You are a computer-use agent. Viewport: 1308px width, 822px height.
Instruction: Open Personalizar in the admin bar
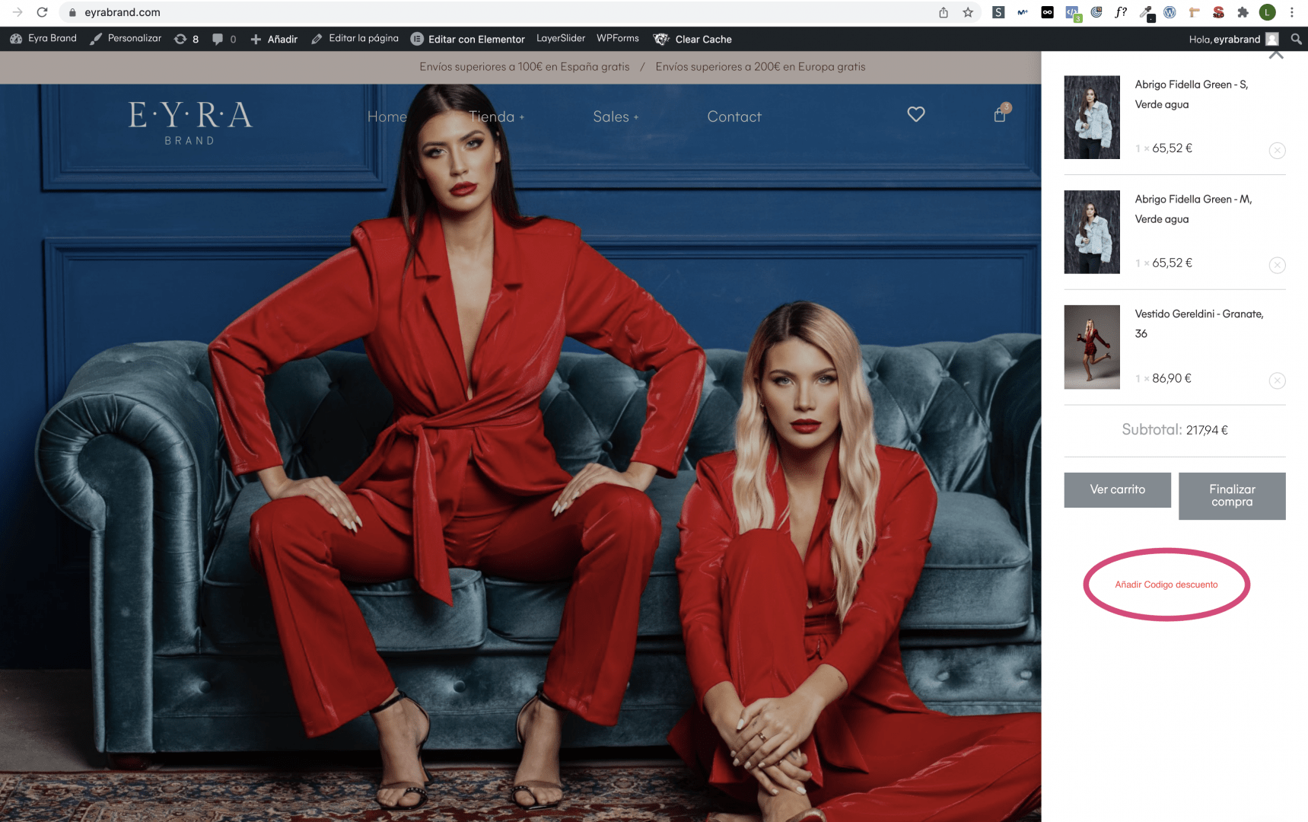(x=126, y=38)
